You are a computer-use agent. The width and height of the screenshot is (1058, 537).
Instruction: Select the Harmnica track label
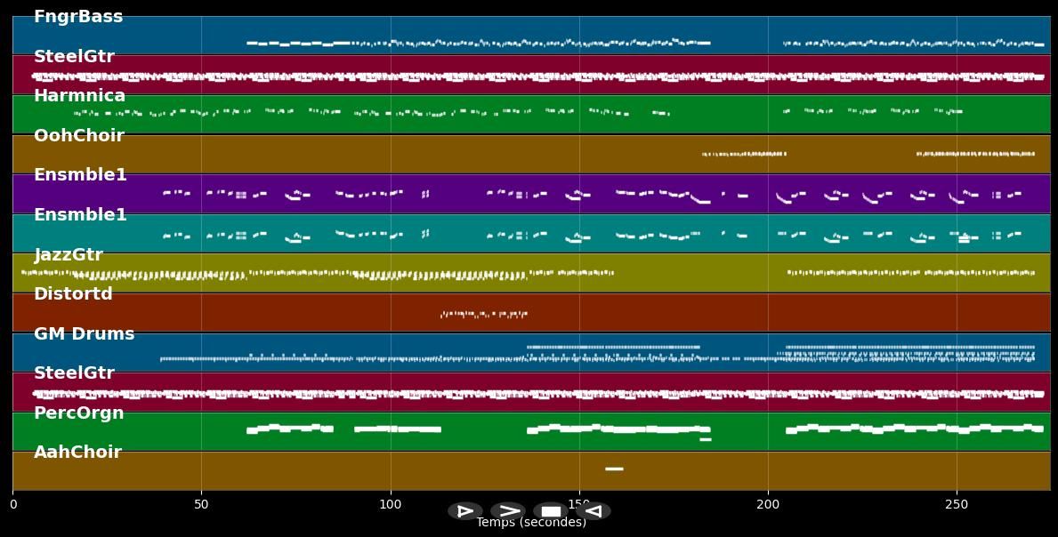(x=79, y=96)
